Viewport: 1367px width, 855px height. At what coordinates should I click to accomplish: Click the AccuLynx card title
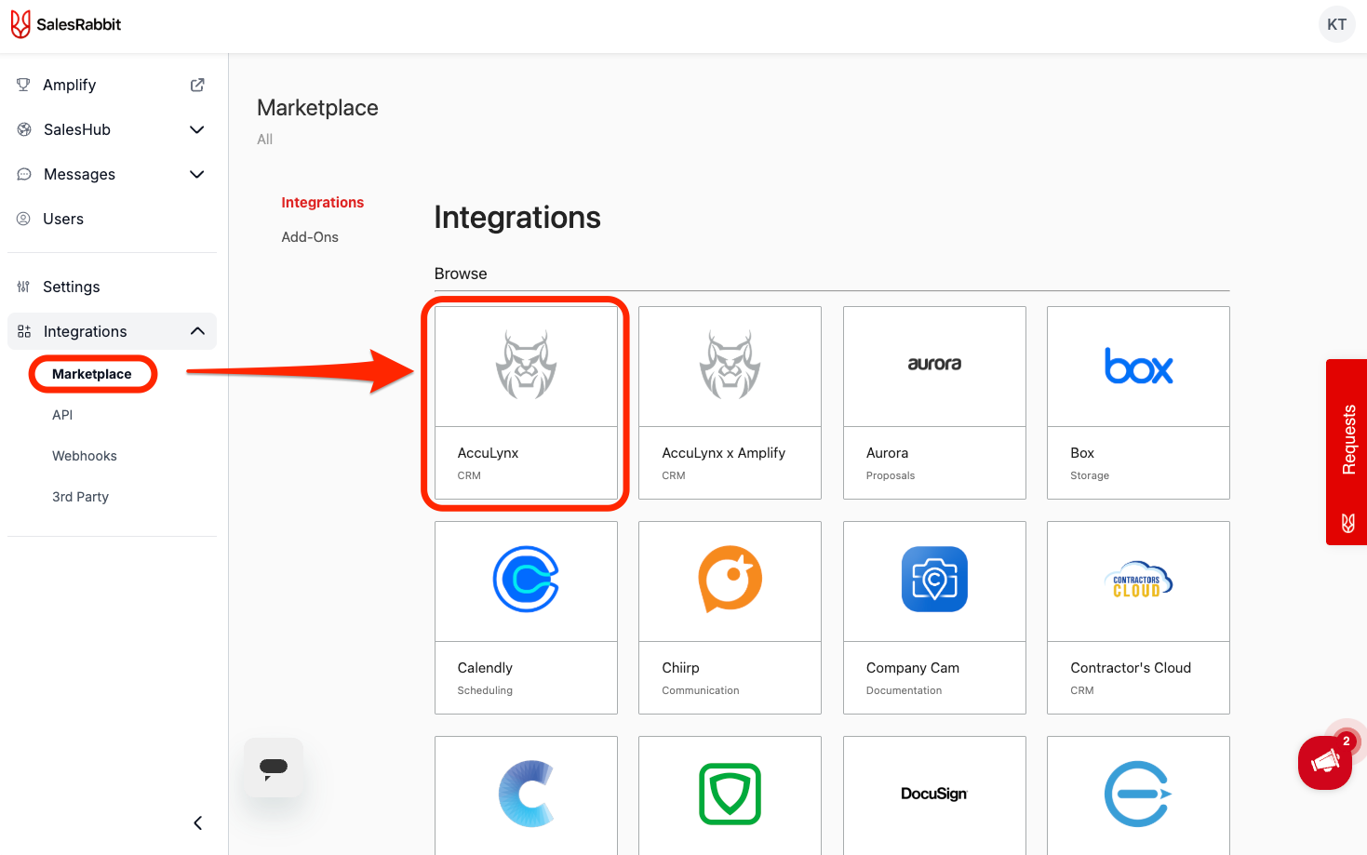488,453
